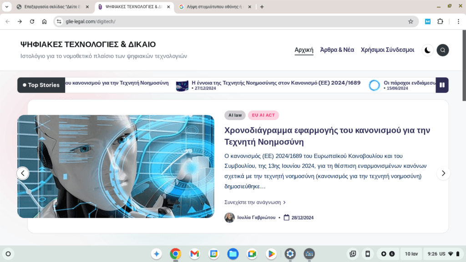Open Phone Hub in the status area

[x=367, y=254]
